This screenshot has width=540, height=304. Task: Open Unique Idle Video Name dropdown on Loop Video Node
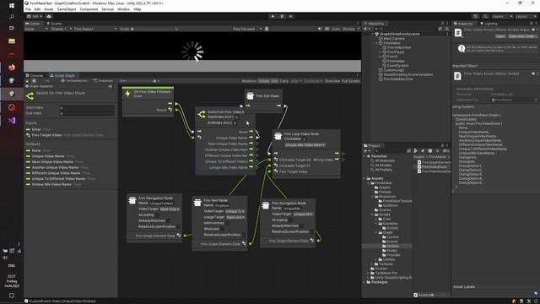click(305, 145)
